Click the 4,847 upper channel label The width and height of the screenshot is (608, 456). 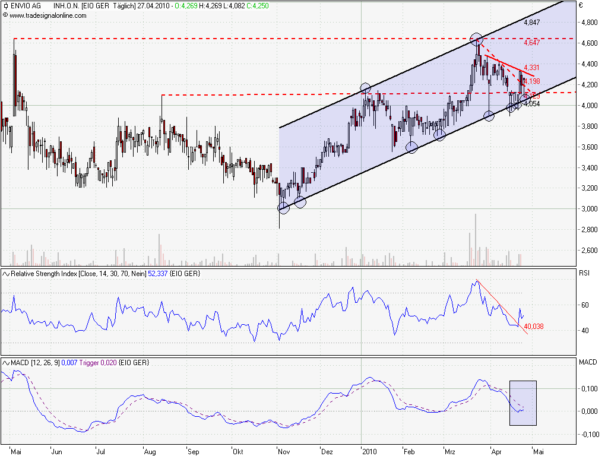click(x=532, y=22)
